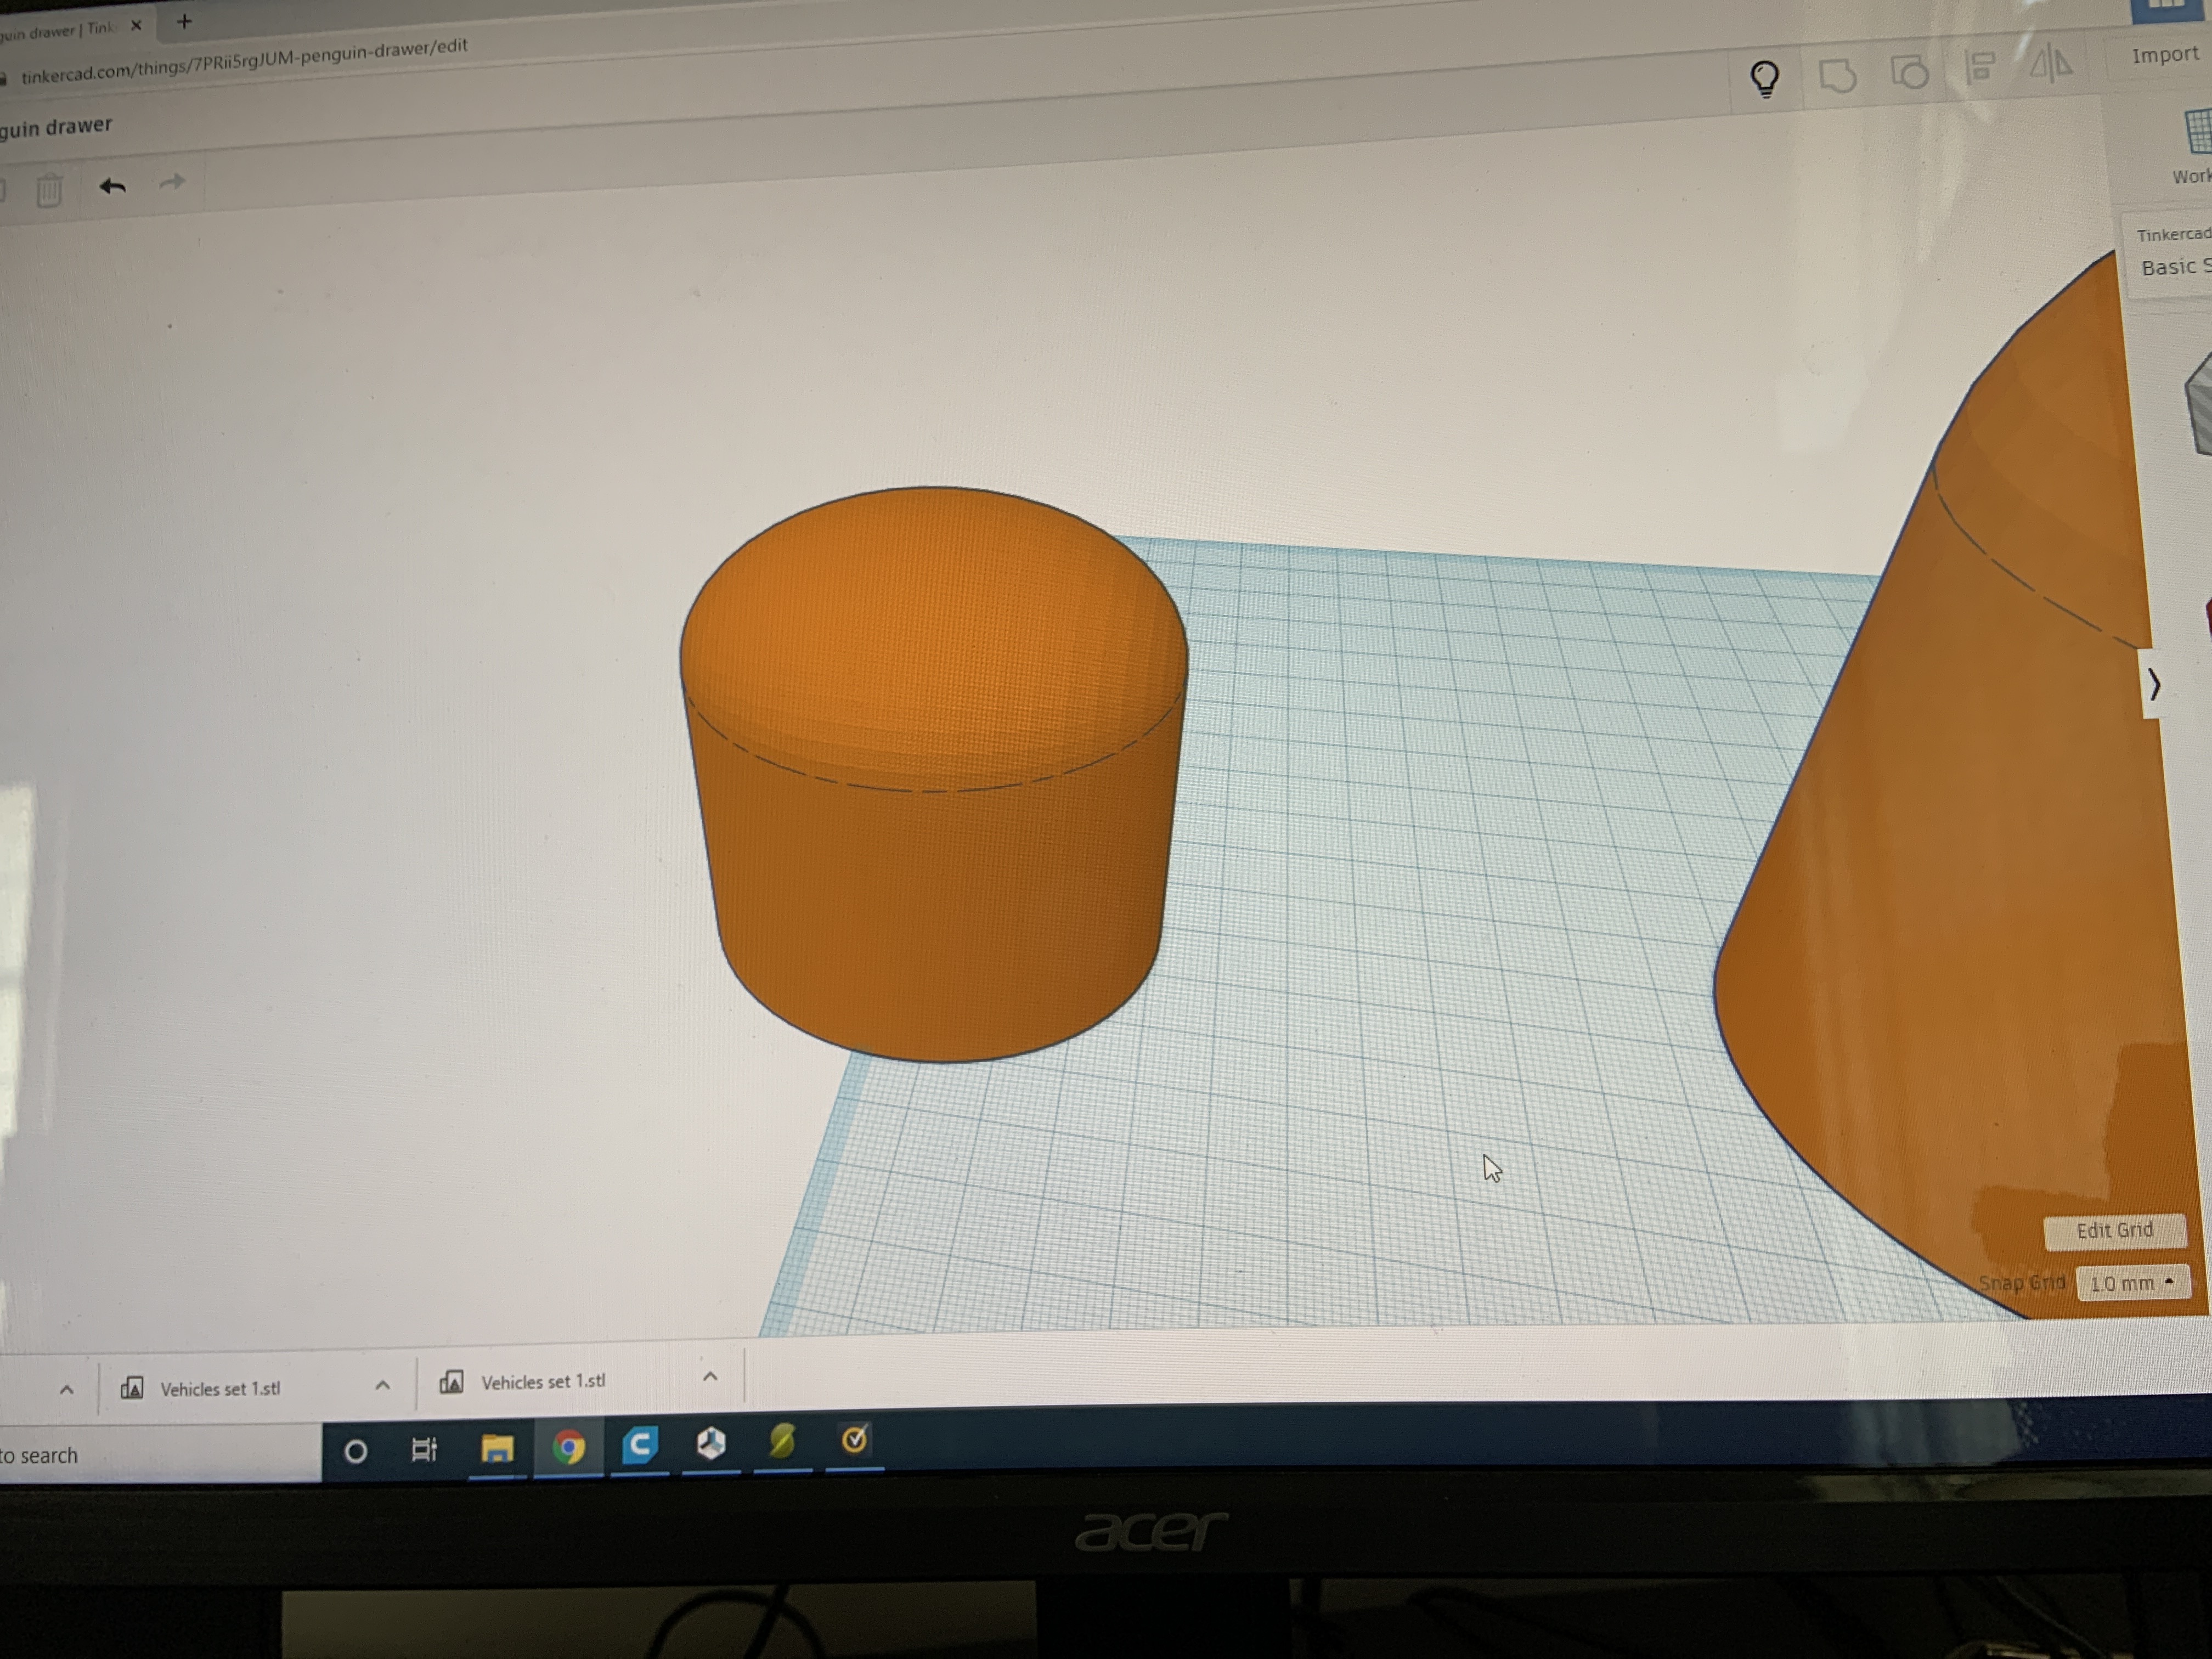Viewport: 2212px width, 1659px height.
Task: Open the Snap Grid 1.0 mm dropdown
Action: coord(2132,1283)
